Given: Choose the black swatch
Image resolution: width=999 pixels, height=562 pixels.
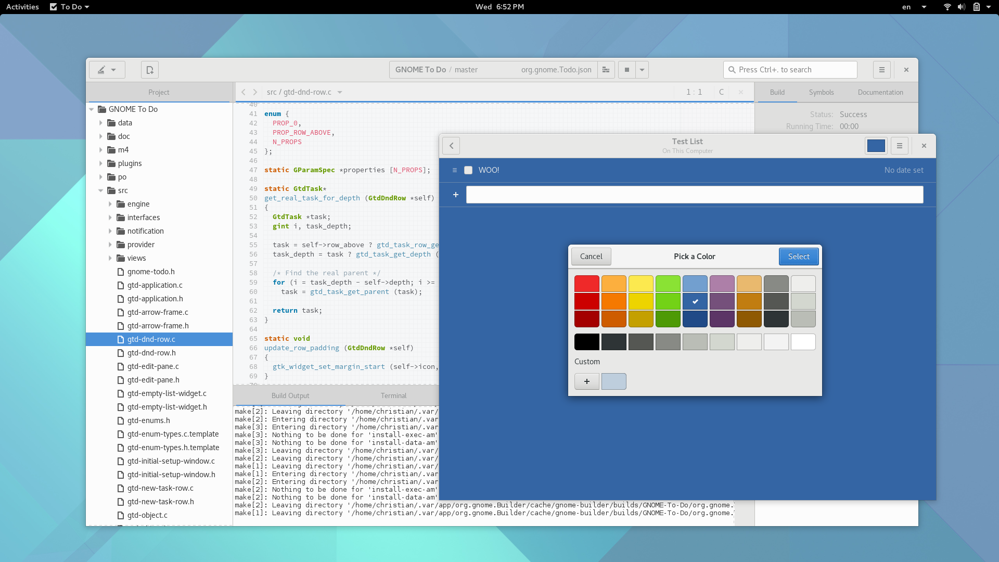Looking at the screenshot, I should (587, 342).
